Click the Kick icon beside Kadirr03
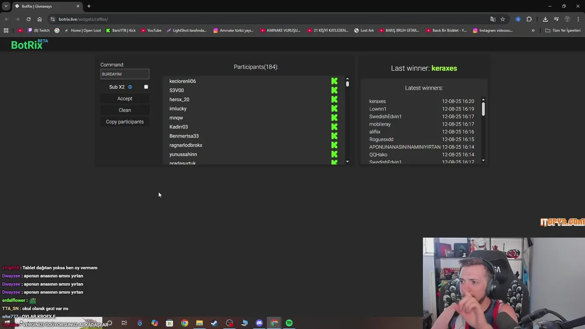This screenshot has width=585, height=329. click(334, 127)
